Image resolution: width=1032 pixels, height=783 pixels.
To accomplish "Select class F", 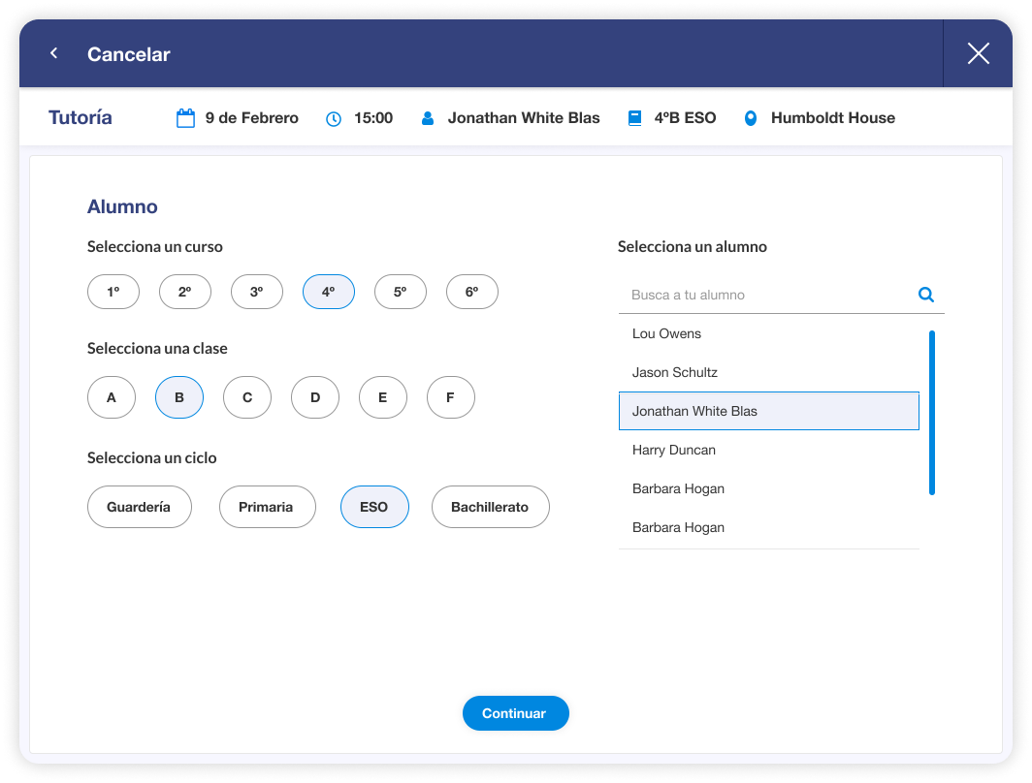I will tap(451, 397).
